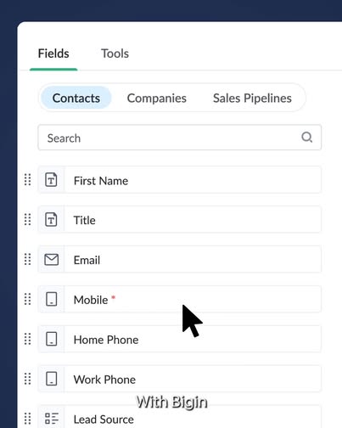Viewport: 342px width, 428px height.
Task: Open the Fields tab
Action: pos(53,53)
